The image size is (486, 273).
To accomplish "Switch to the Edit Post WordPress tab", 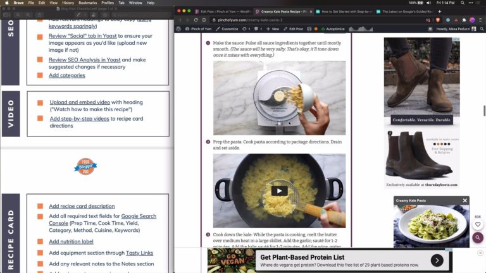I will (x=223, y=11).
